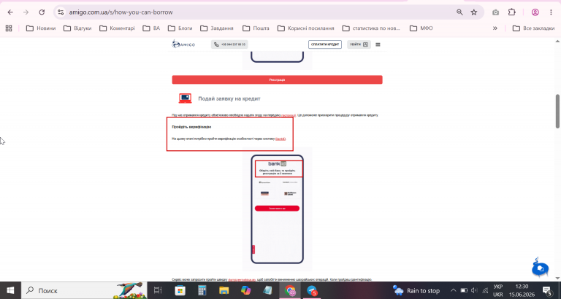Image resolution: width=561 pixels, height=299 pixels.
Task: Reload the amigo.com.ua page
Action: click(x=42, y=12)
